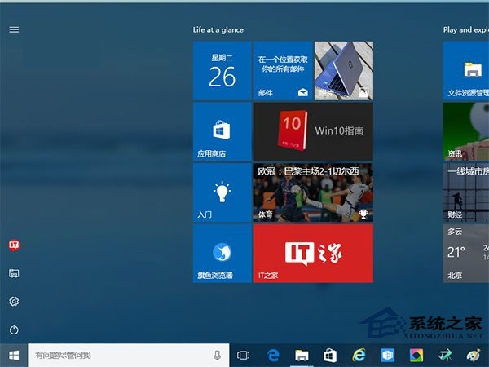Launch the 旗鱼浏览器 tile
This screenshot has height=367, width=489.
(222, 254)
